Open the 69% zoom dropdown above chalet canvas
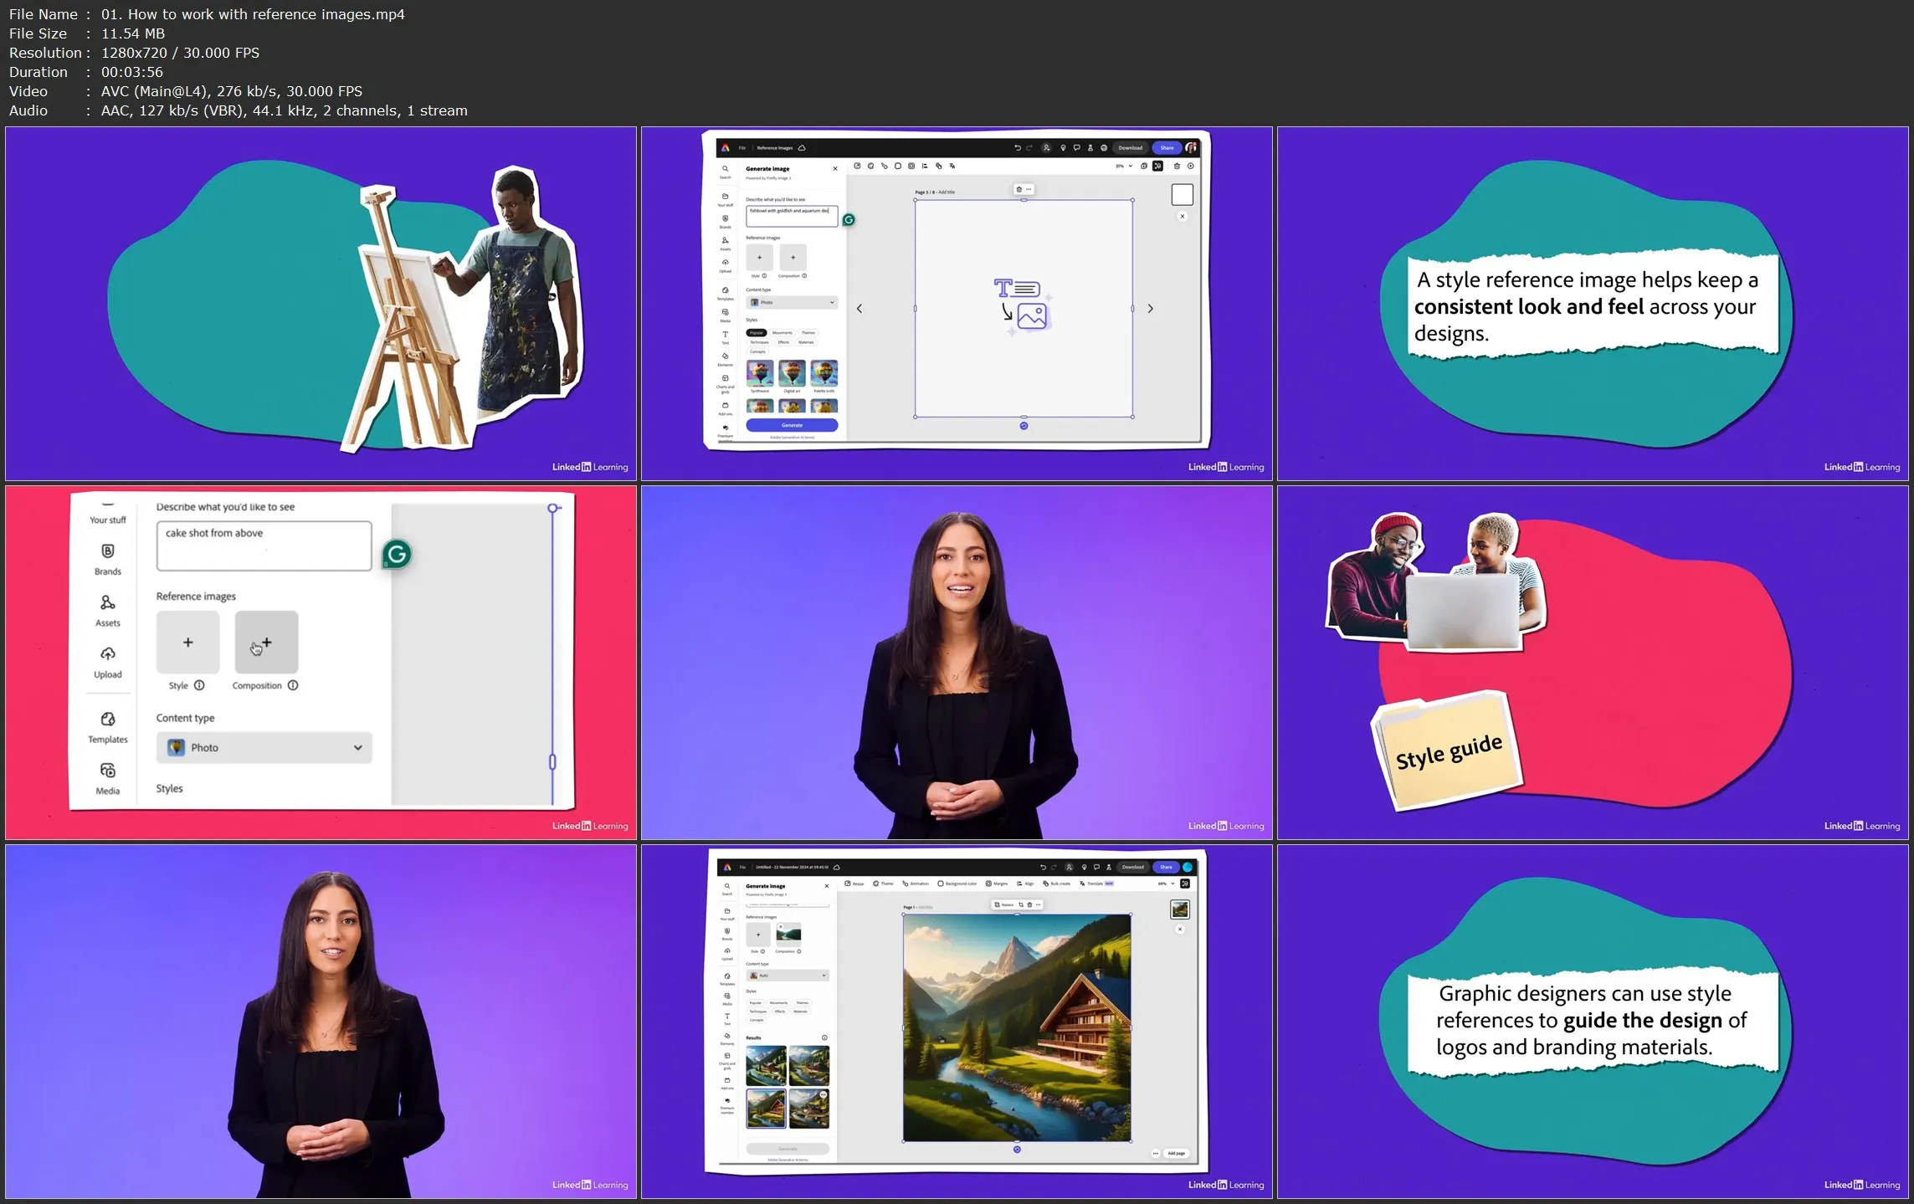Screen dimensions: 1914x1204 tap(1166, 884)
